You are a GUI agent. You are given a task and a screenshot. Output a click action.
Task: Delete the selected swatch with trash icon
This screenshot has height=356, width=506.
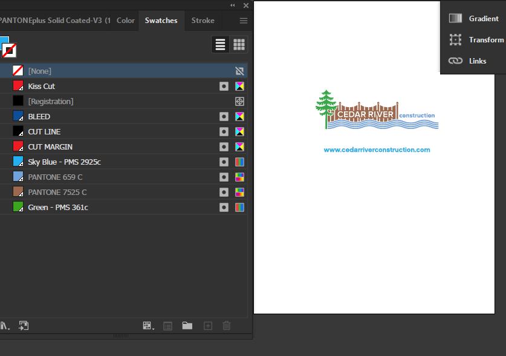pyautogui.click(x=227, y=326)
